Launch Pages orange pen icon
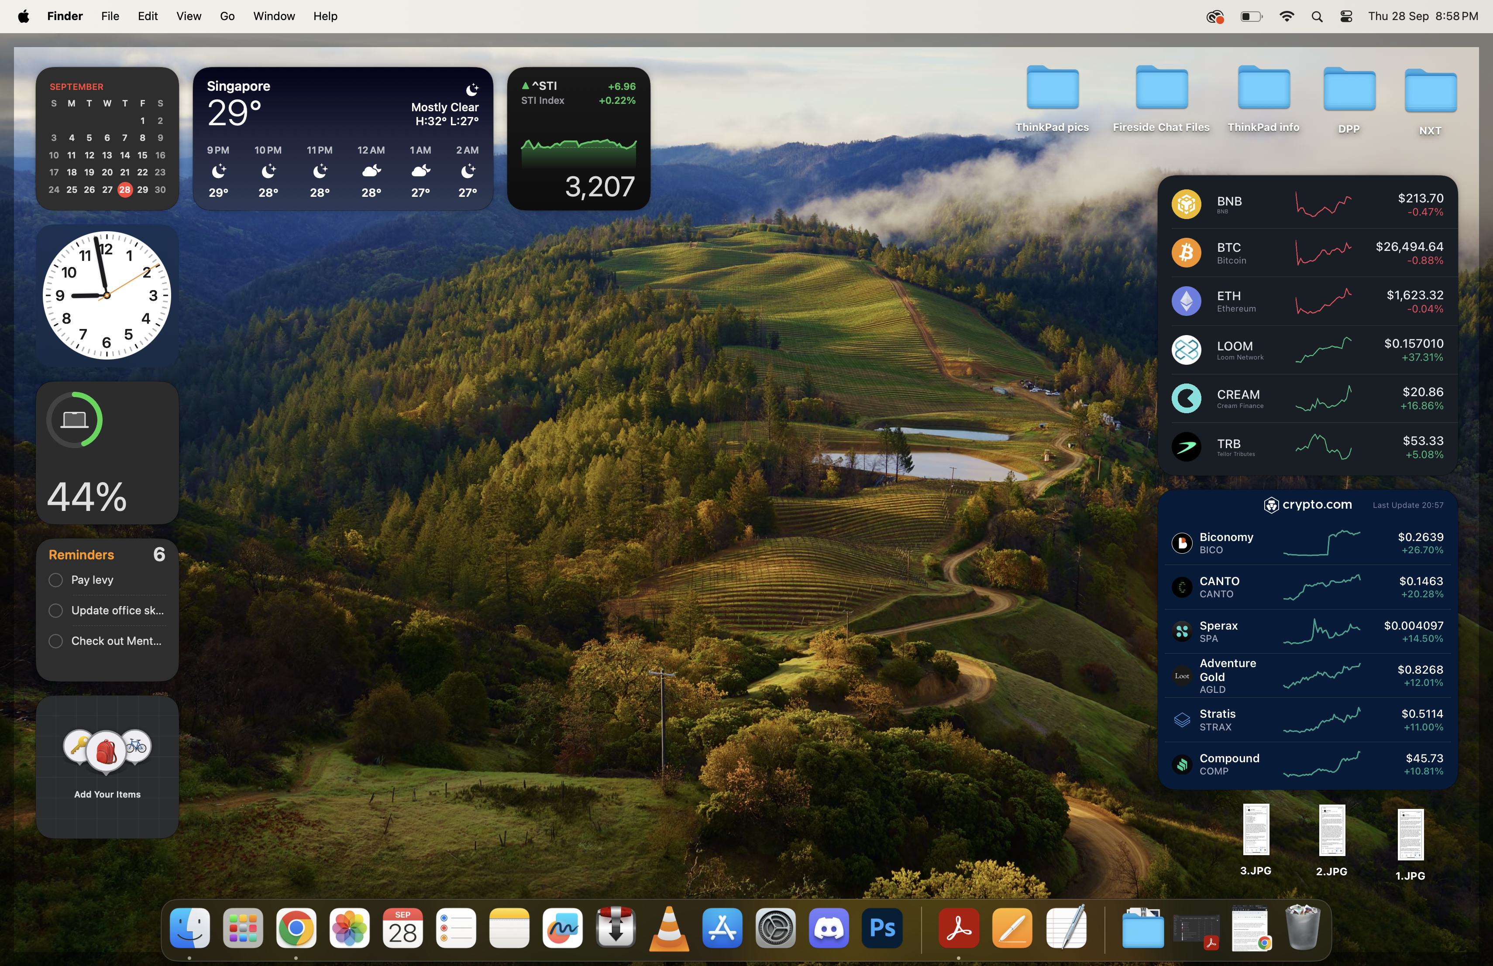This screenshot has width=1493, height=966. [x=1012, y=928]
